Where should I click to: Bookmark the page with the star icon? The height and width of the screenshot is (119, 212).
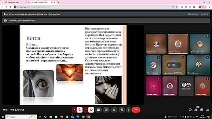pos(176,7)
